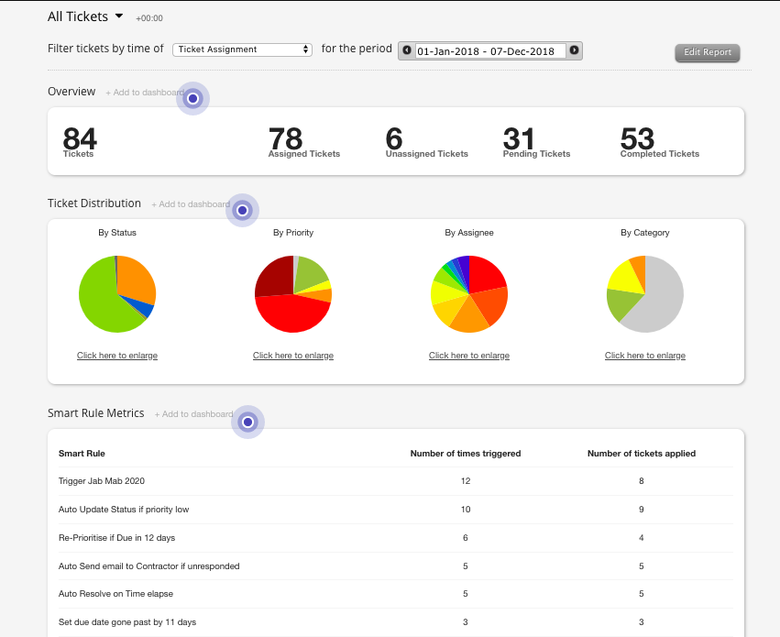Image resolution: width=780 pixels, height=637 pixels.
Task: Click the By Assignee pie chart
Action: (x=468, y=293)
